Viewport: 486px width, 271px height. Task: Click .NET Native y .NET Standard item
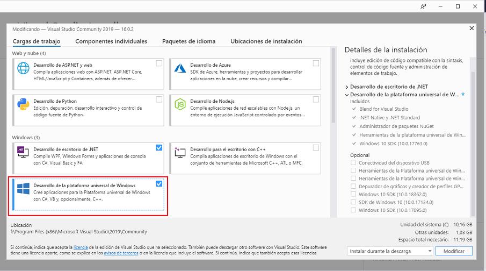[390, 118]
